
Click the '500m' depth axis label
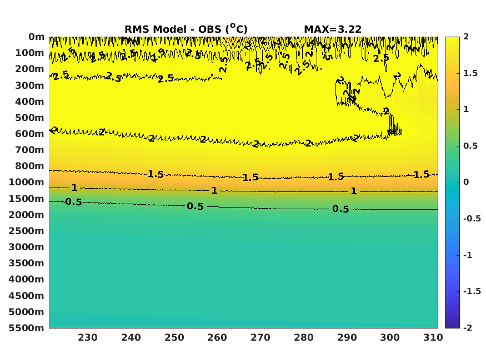coord(29,118)
